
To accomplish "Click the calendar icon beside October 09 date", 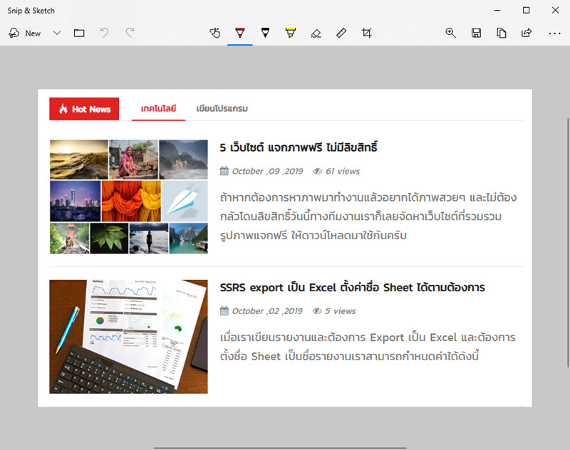I will tap(224, 171).
